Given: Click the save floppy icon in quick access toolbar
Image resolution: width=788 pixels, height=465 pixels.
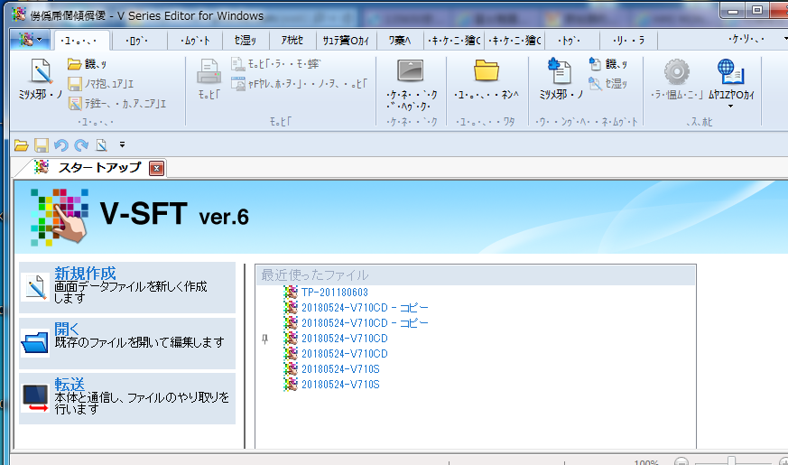Looking at the screenshot, I should [x=41, y=144].
